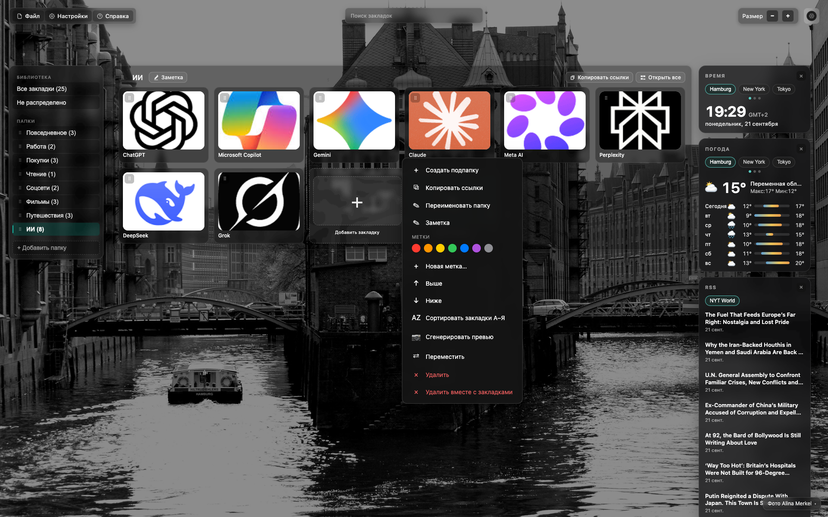This screenshot has width=828, height=517.
Task: Select Не распределено in library
Action: [56, 103]
